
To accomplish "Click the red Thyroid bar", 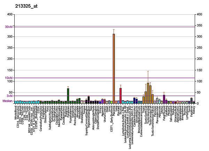I will click(x=121, y=95).
